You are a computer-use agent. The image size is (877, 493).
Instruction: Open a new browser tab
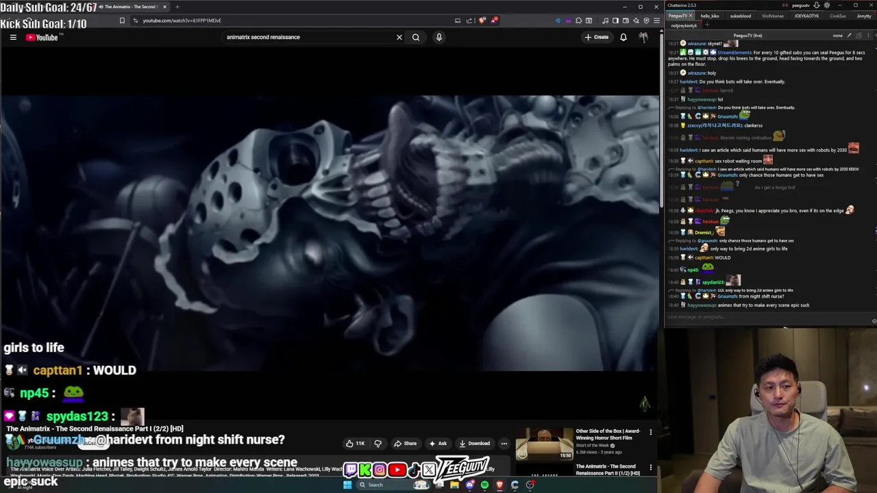tap(177, 7)
